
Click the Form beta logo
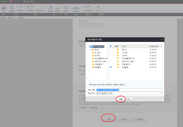click(15, 1)
